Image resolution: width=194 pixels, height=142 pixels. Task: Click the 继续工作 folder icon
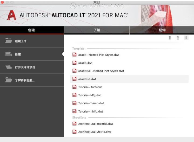pyautogui.click(x=8, y=41)
